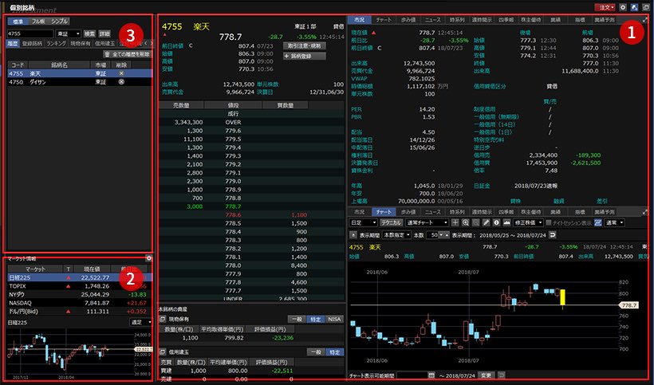Open the 通常チャート chart type dropdown
The width and height of the screenshot is (654, 385).
(427, 223)
